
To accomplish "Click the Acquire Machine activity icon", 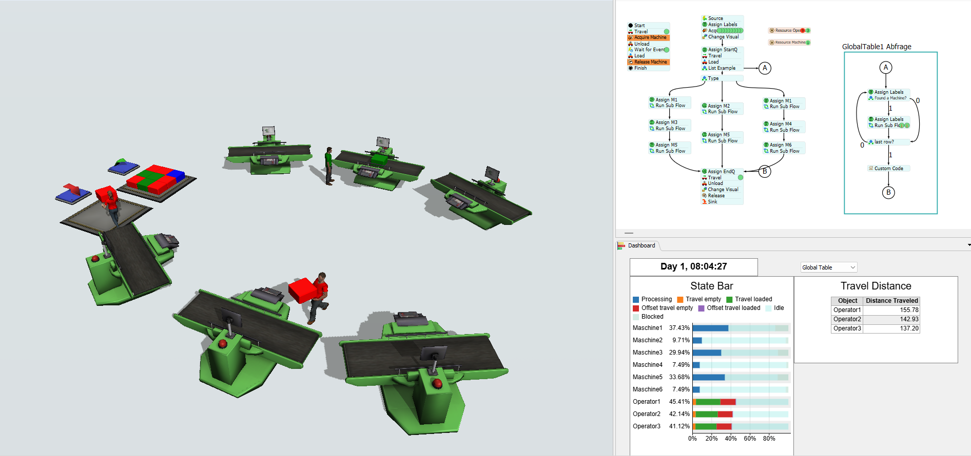I will 631,37.
